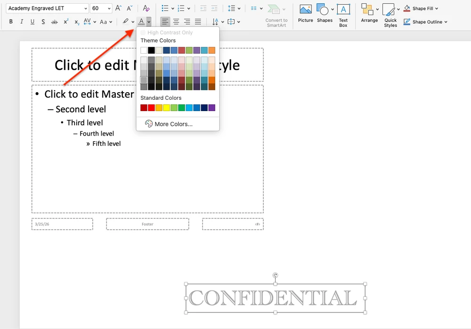The width and height of the screenshot is (471, 329).
Task: Toggle bold formatting
Action: pos(10,22)
